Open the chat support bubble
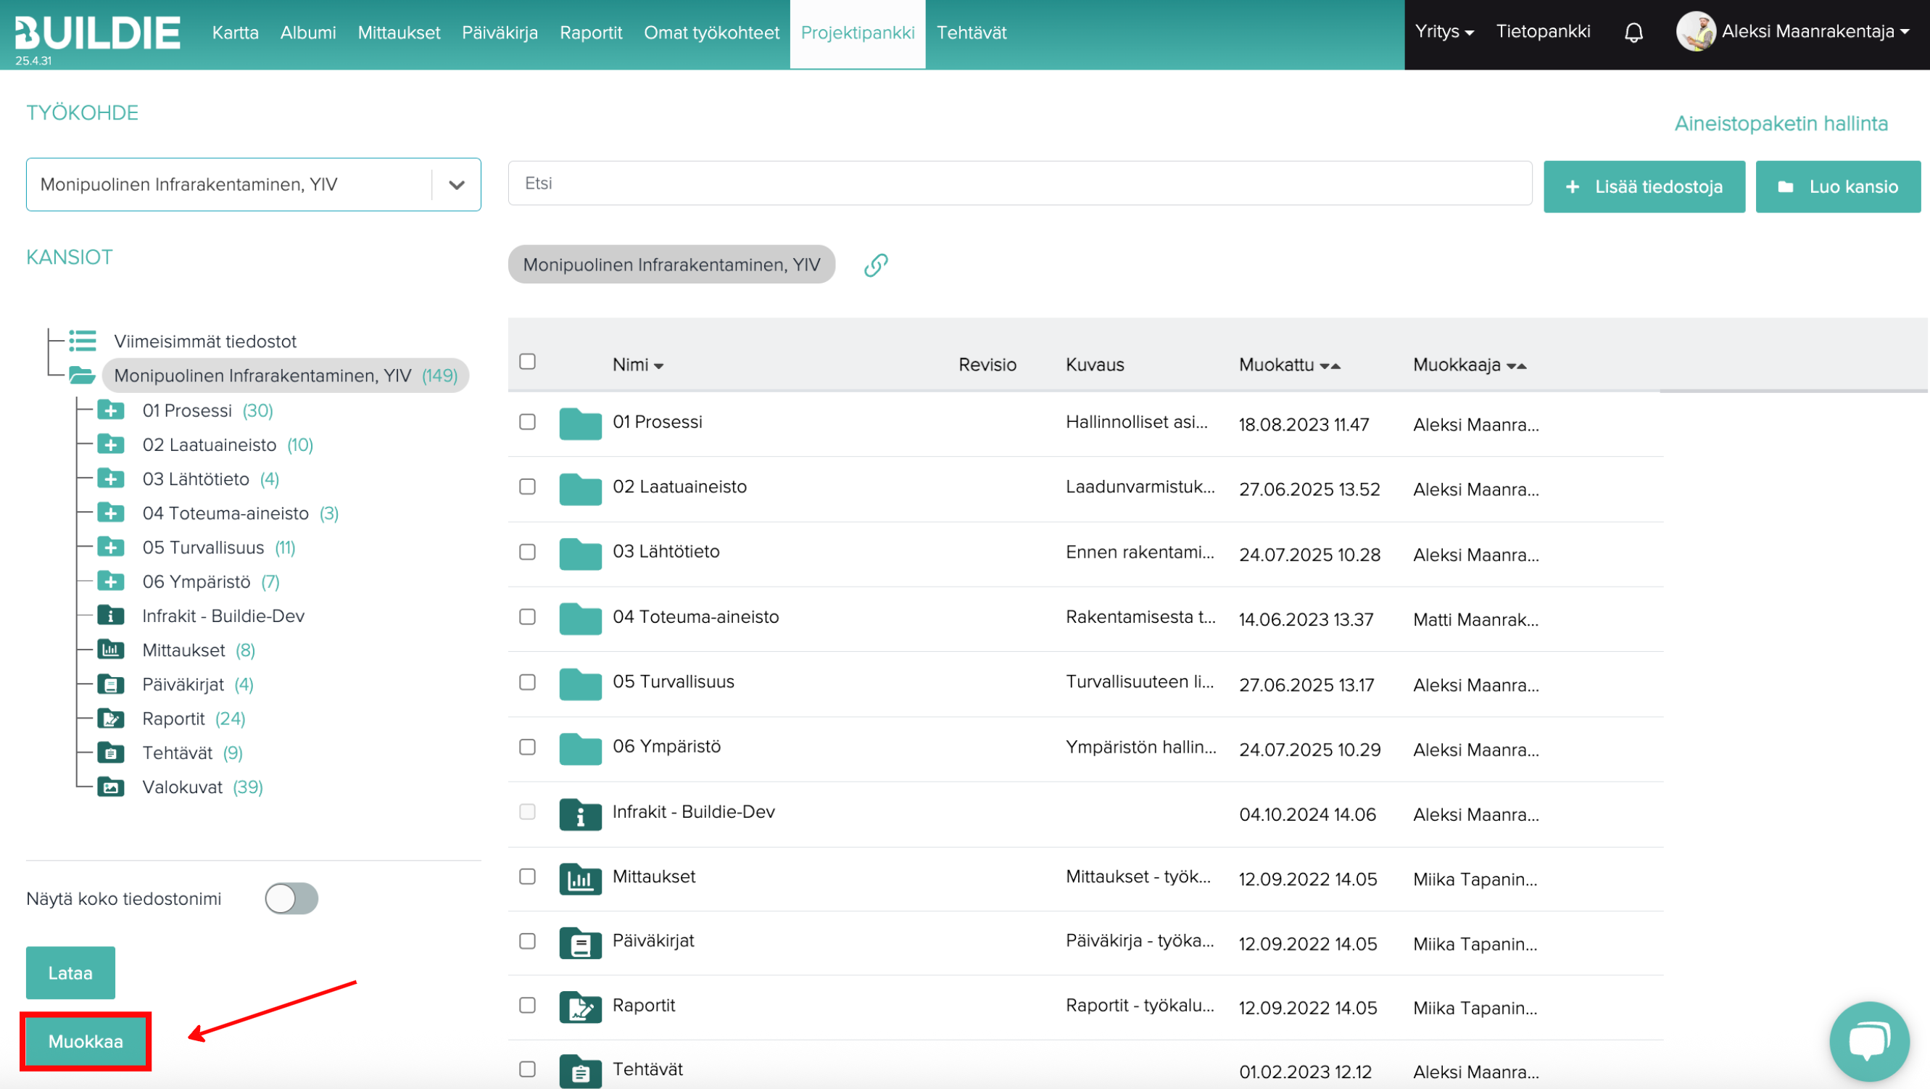 (1868, 1040)
